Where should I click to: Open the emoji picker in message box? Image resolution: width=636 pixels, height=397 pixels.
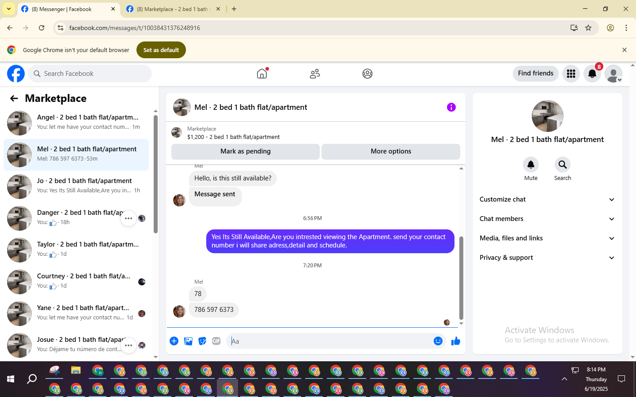coord(438,341)
